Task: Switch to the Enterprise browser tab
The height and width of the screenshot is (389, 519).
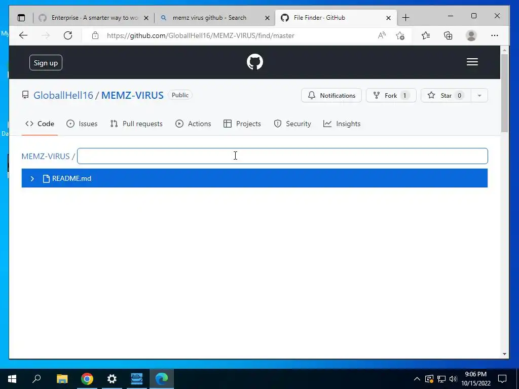Action: pos(94,18)
